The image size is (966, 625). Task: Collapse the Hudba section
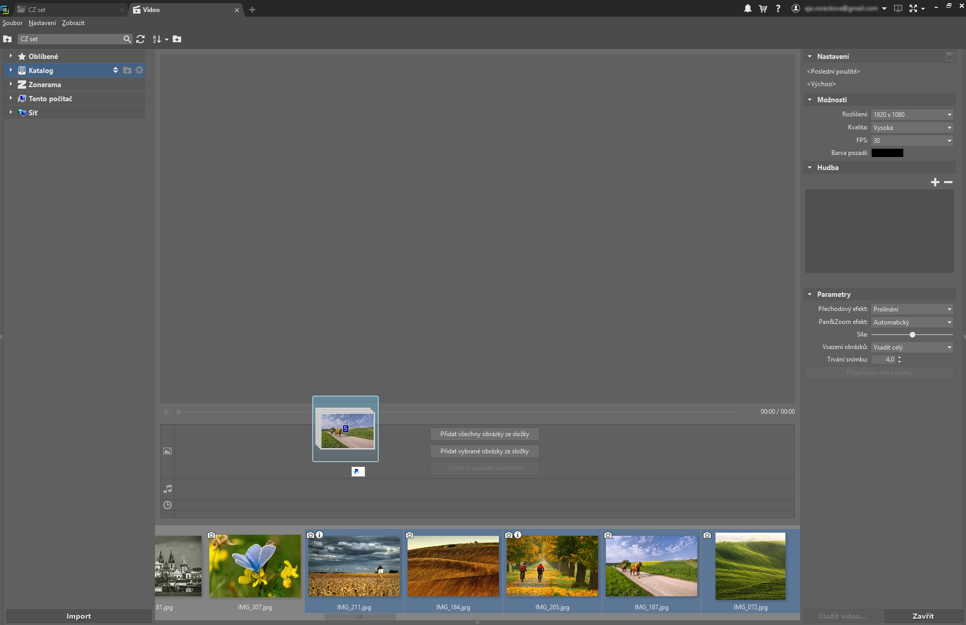(x=809, y=167)
